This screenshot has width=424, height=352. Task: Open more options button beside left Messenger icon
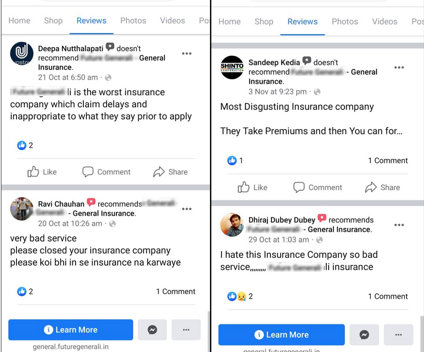click(x=186, y=330)
